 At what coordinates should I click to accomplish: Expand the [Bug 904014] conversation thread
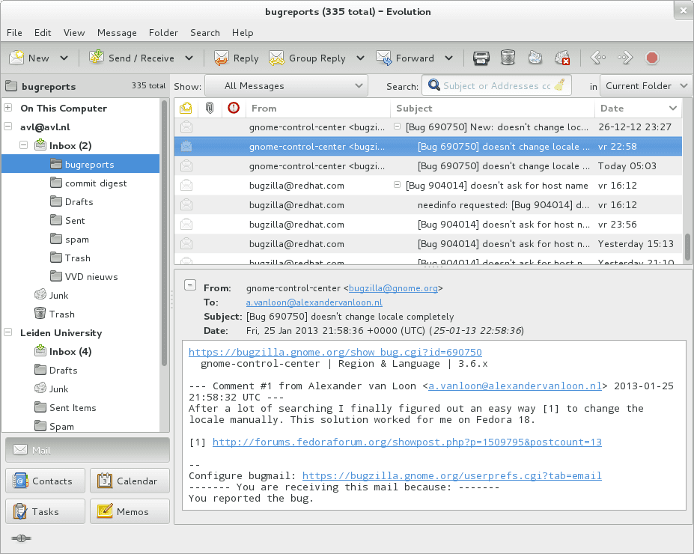coord(396,185)
